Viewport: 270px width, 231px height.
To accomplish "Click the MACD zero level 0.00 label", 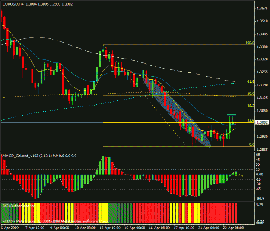I will [x=260, y=174].
